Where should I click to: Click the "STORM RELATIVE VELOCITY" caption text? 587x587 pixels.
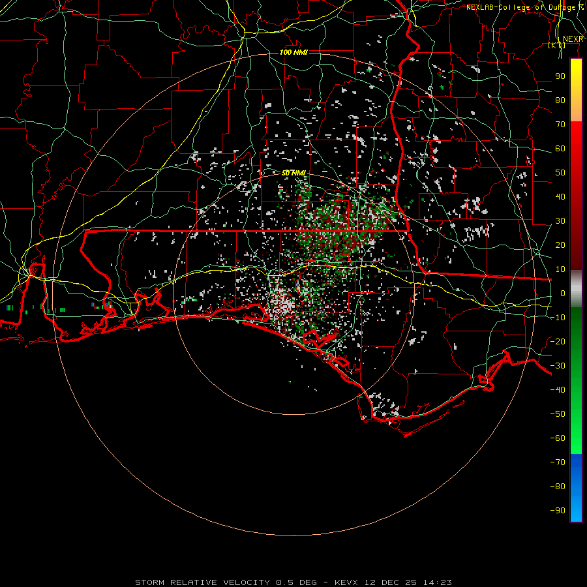click(x=202, y=582)
